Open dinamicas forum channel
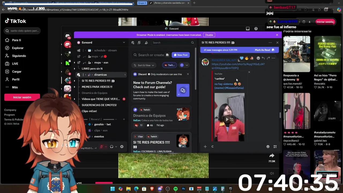This screenshot has width=343, height=193. [x=101, y=75]
